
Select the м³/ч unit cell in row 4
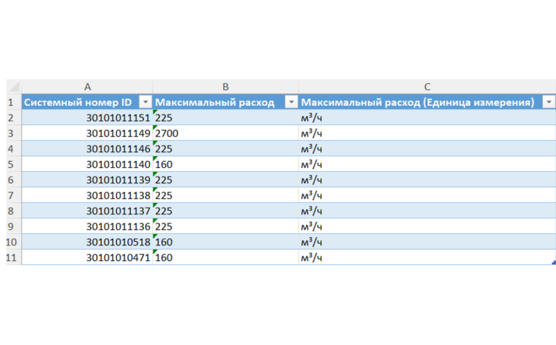click(x=427, y=149)
